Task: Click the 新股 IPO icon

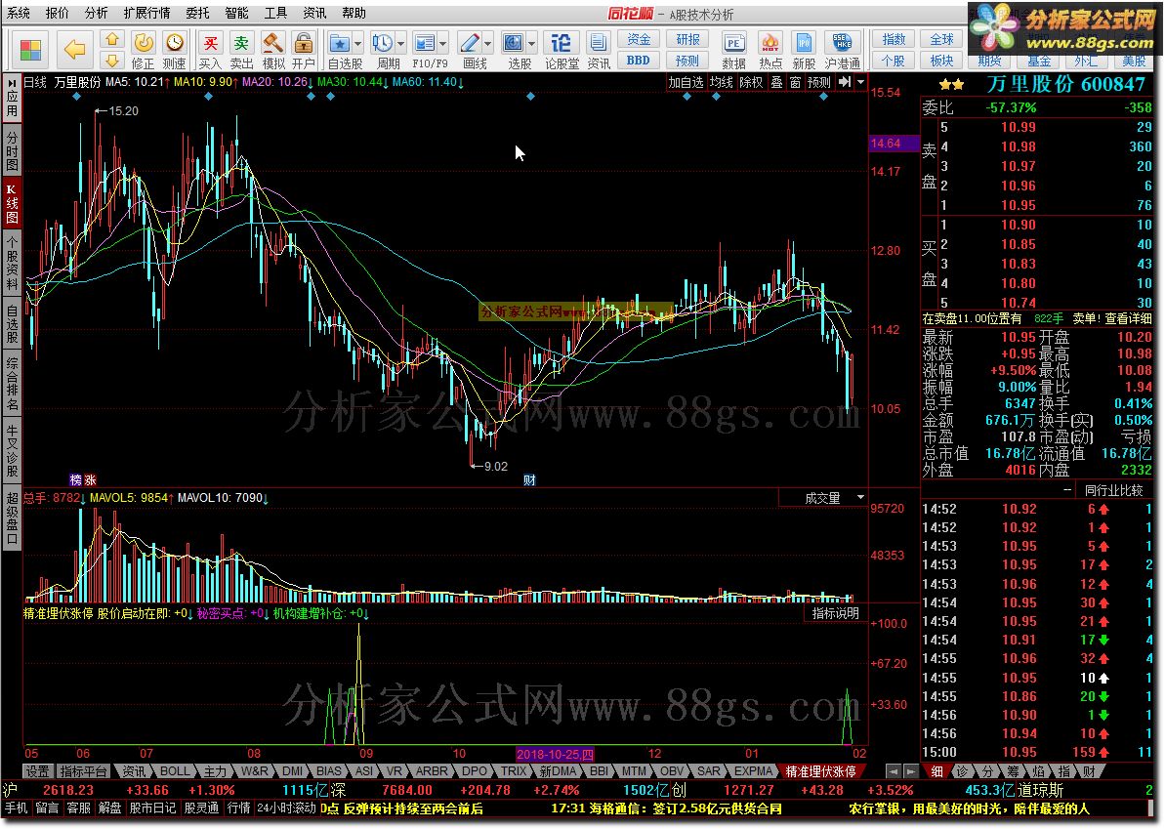Action: [x=804, y=51]
